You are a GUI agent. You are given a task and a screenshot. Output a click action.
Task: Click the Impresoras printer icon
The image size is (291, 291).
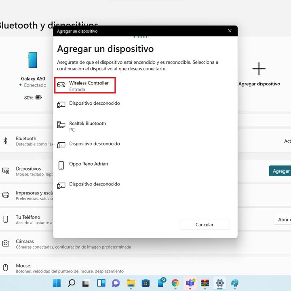coord(6,195)
